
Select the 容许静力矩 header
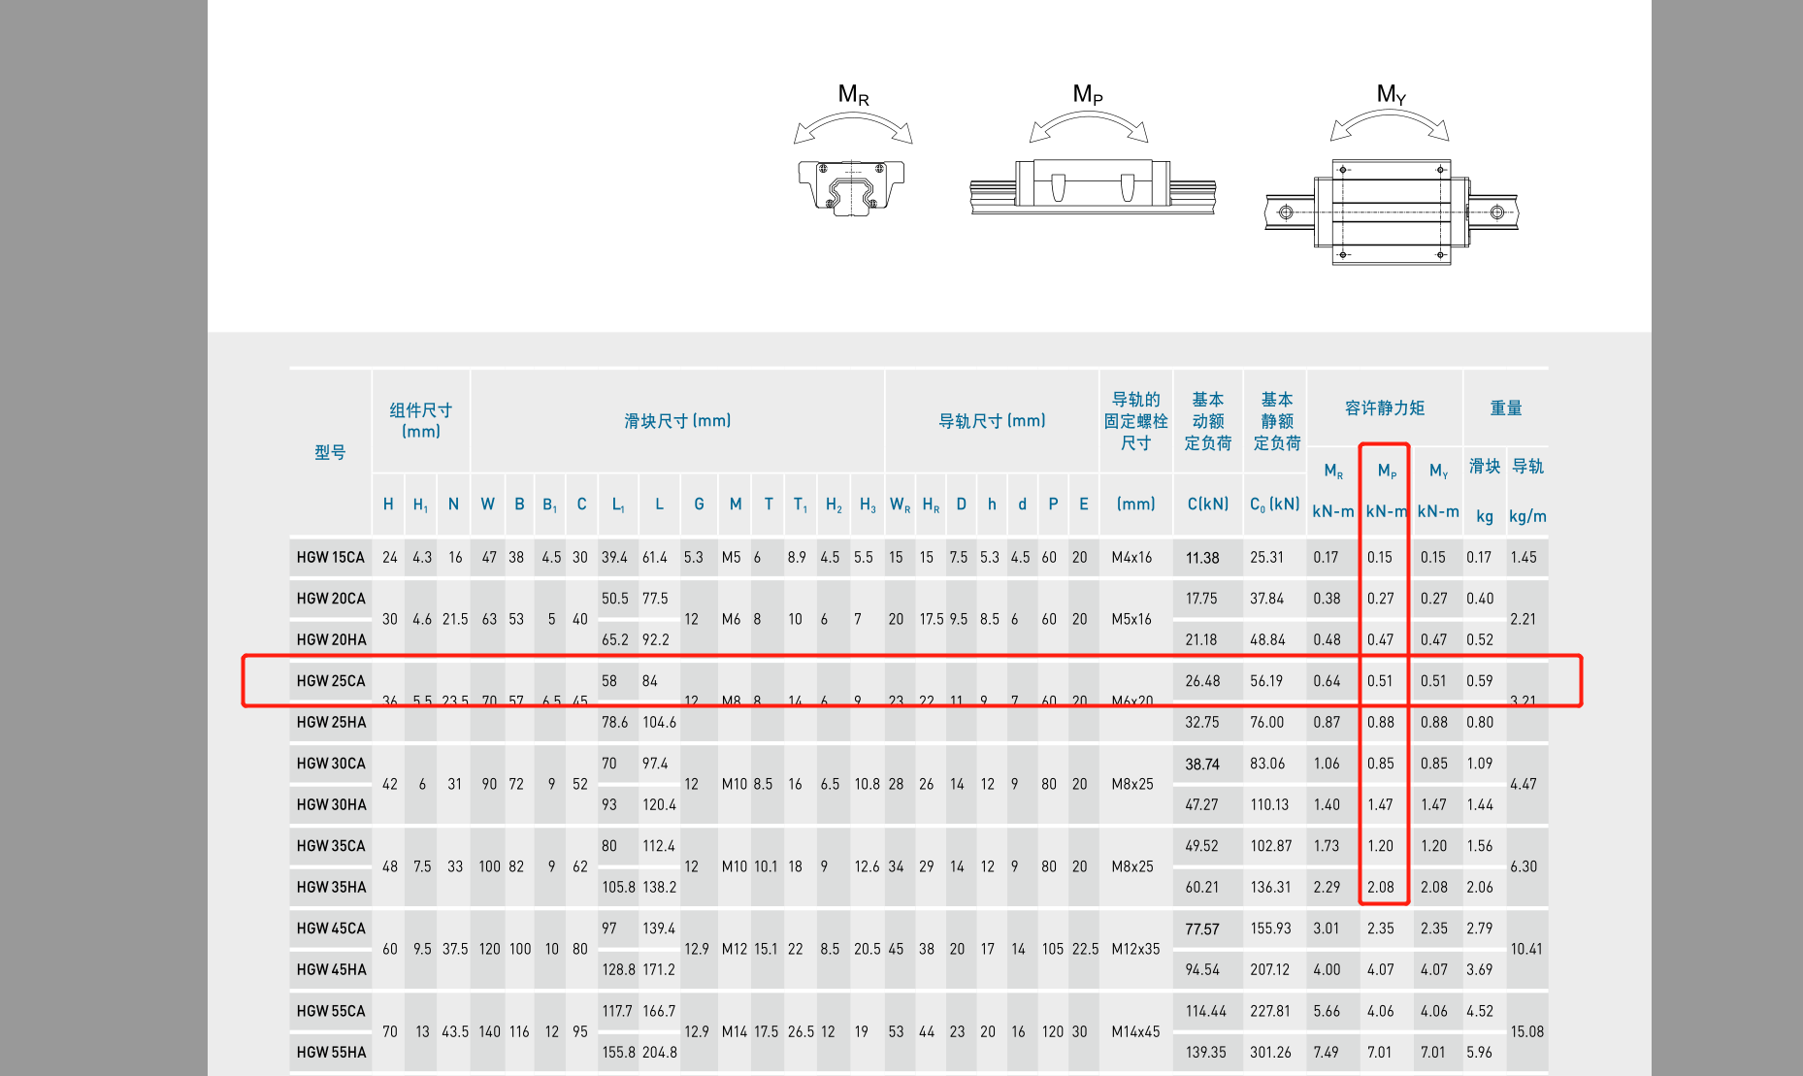tap(1385, 408)
